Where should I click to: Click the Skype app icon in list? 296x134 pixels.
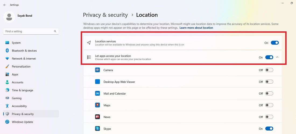97,129
